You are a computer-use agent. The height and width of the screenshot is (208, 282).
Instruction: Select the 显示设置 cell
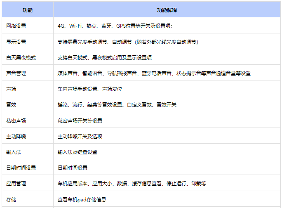pos(16,42)
